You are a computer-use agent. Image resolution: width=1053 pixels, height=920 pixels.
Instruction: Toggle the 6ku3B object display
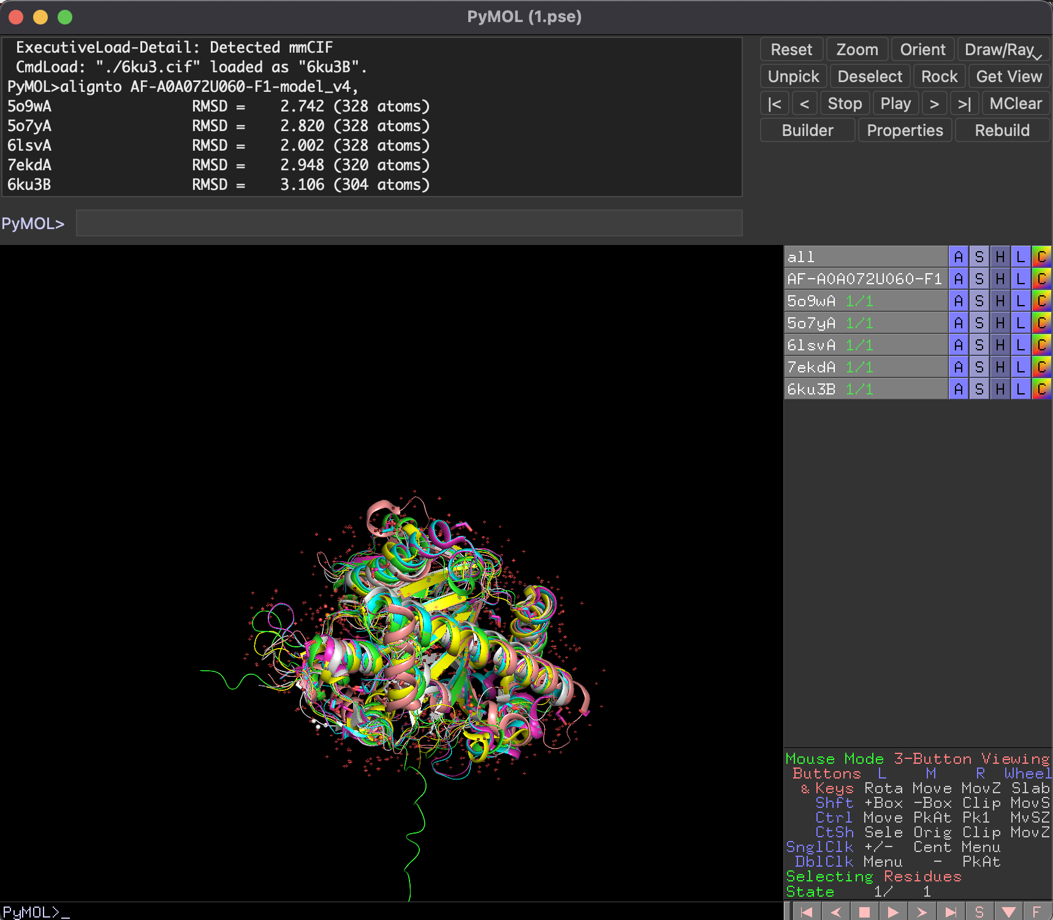(812, 389)
